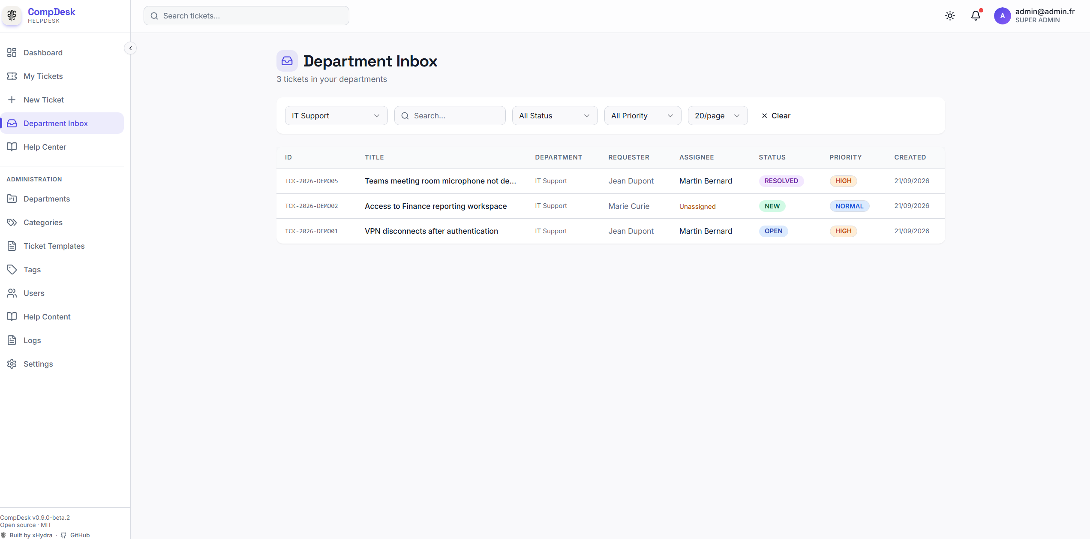Screen dimensions: 1090x539
Task: Go to the Dashboard menu item
Action: 62,52
